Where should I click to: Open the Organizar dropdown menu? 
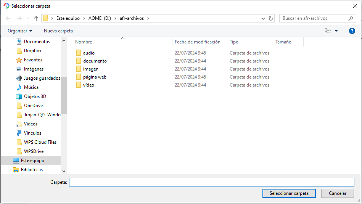click(20, 31)
